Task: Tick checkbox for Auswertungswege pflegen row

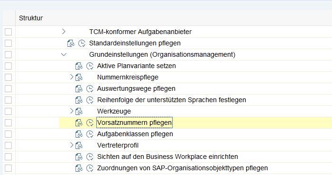Action: pyautogui.click(x=8, y=88)
